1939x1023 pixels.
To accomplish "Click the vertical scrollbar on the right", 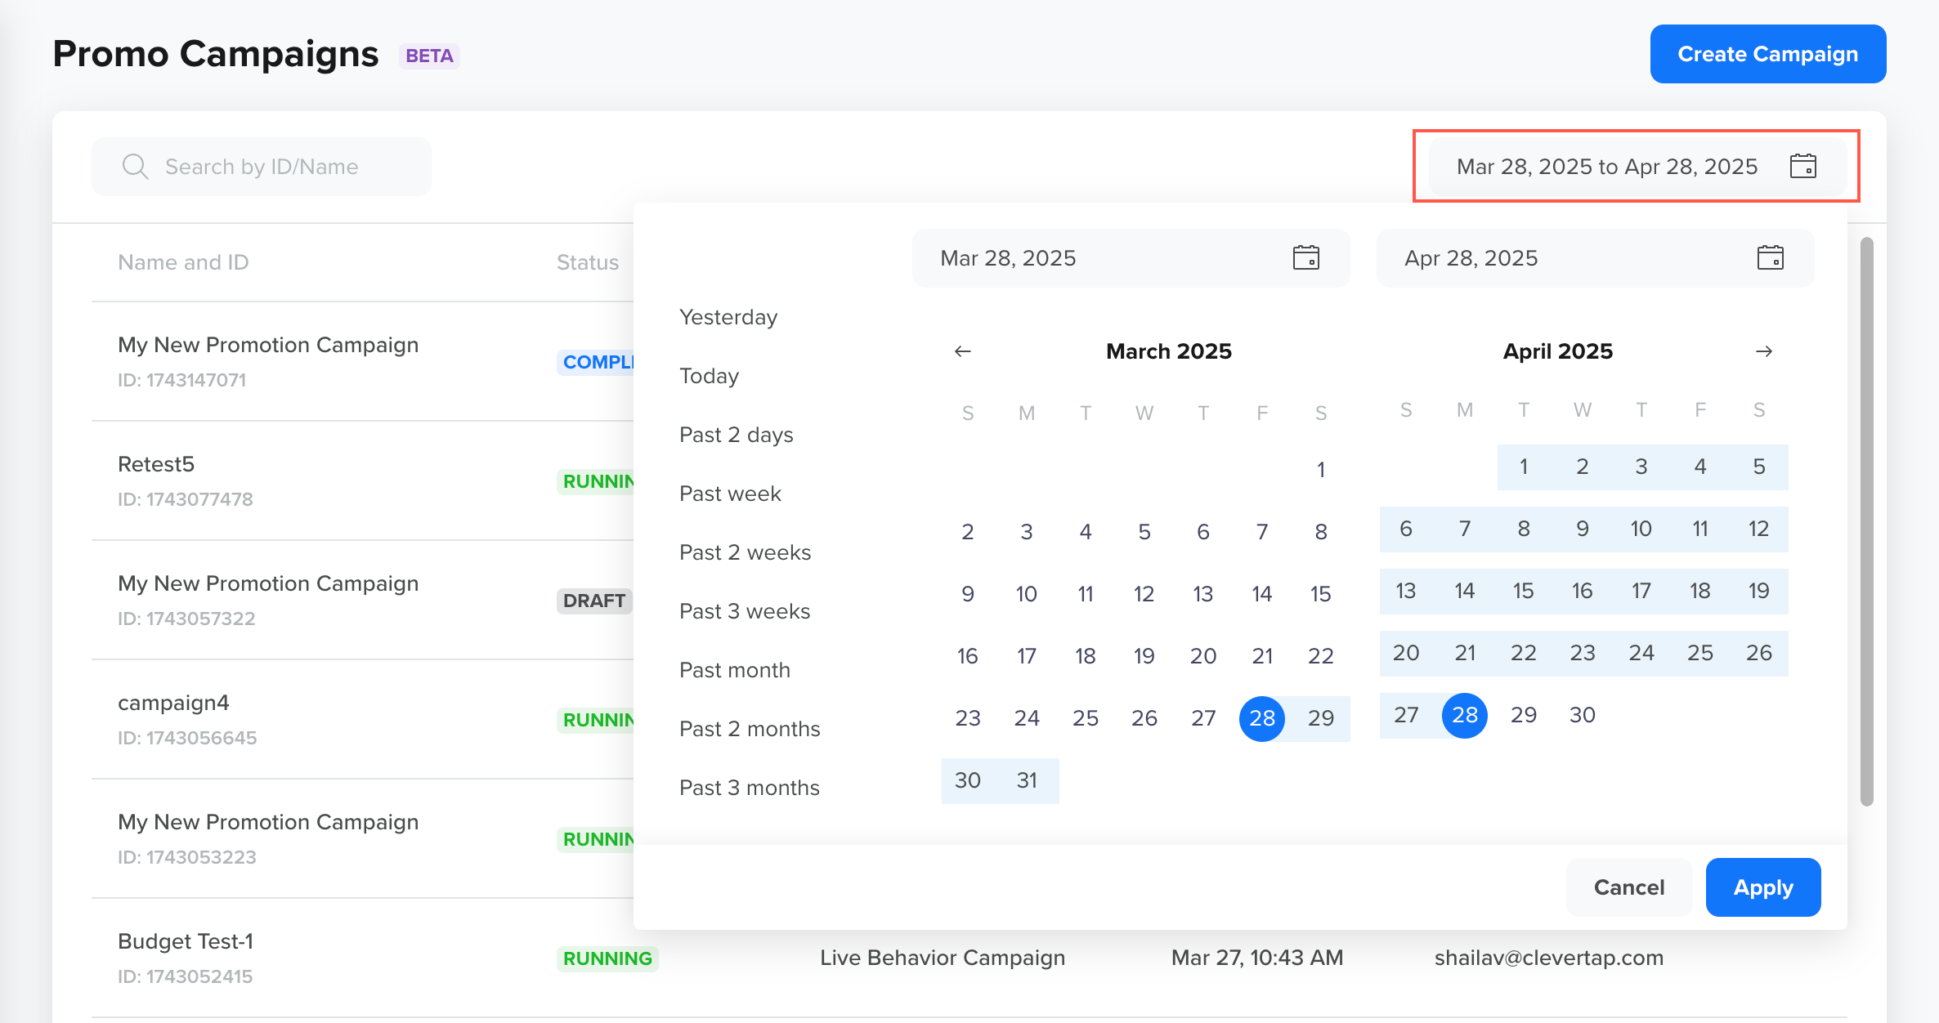I will 1866,523.
